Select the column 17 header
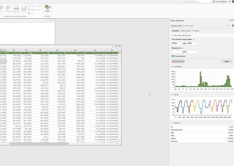The width and height of the screenshot is (234, 166). pos(26,50)
